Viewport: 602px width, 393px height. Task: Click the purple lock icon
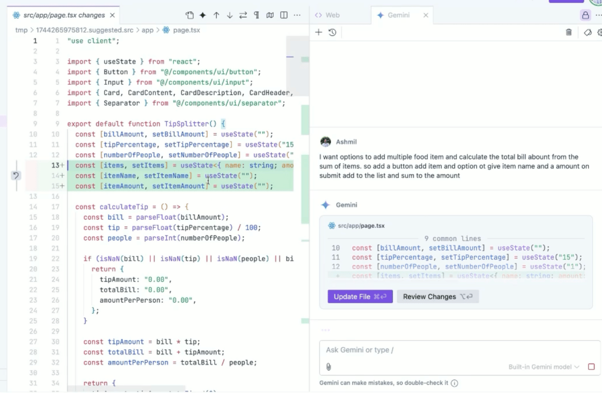click(585, 15)
